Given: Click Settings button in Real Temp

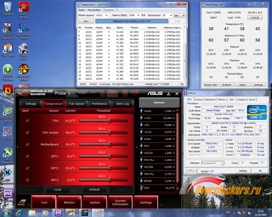Looking at the screenshot, I should [x=258, y=85].
